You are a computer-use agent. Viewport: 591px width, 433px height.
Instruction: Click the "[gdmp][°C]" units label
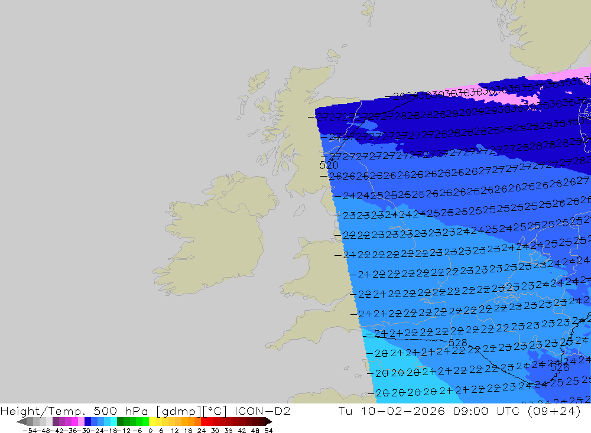(x=191, y=411)
